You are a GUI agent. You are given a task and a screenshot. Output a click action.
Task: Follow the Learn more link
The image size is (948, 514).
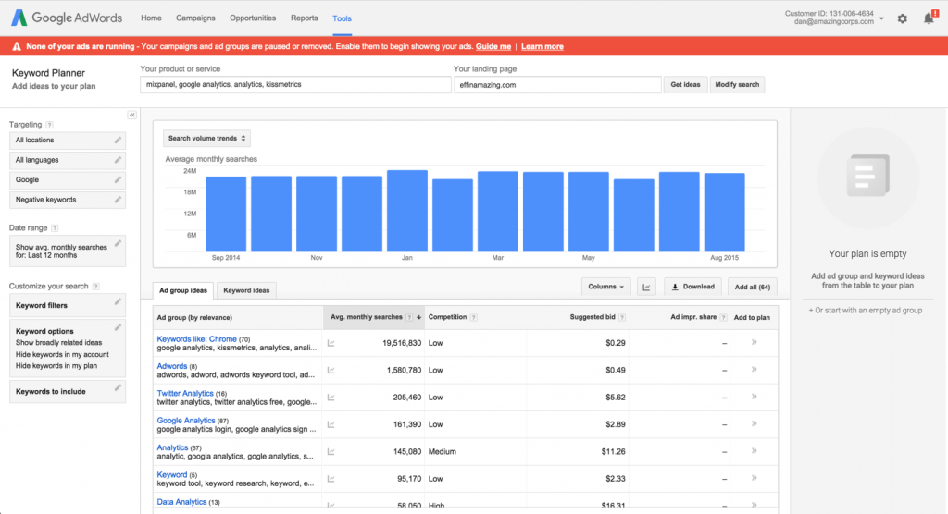[x=543, y=46]
